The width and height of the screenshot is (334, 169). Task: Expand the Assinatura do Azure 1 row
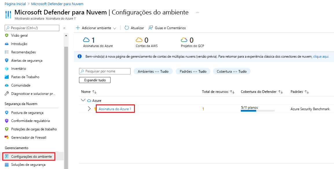click(x=90, y=108)
